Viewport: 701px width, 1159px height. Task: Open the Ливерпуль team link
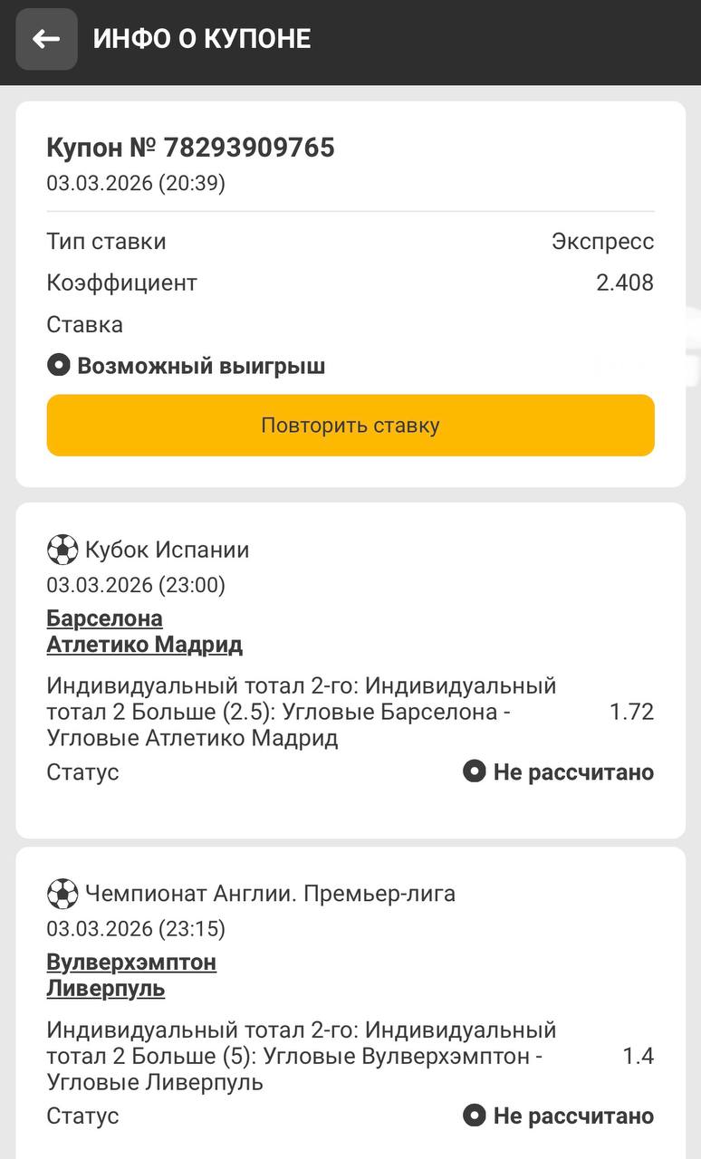point(105,988)
